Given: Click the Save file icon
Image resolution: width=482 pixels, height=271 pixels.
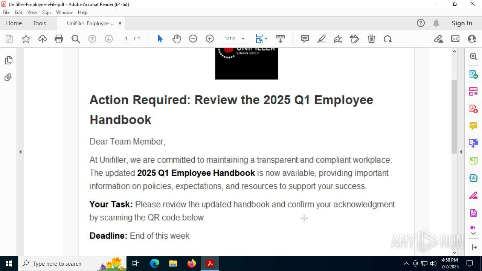Looking at the screenshot, I should [9, 39].
